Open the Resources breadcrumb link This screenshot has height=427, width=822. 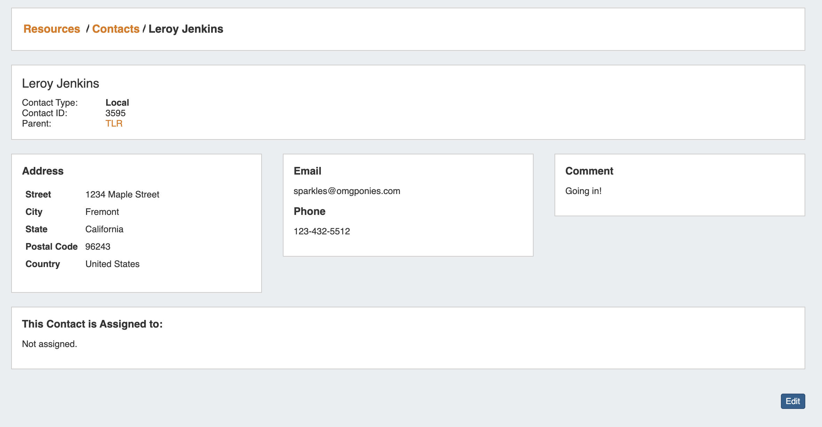point(52,29)
